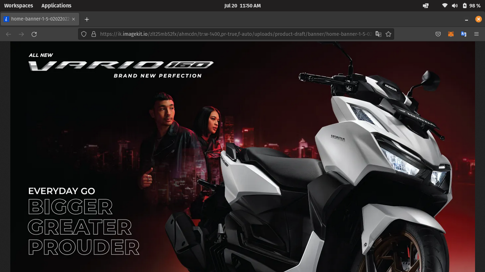Open the Applications menu
Image resolution: width=485 pixels, height=272 pixels.
(x=56, y=6)
